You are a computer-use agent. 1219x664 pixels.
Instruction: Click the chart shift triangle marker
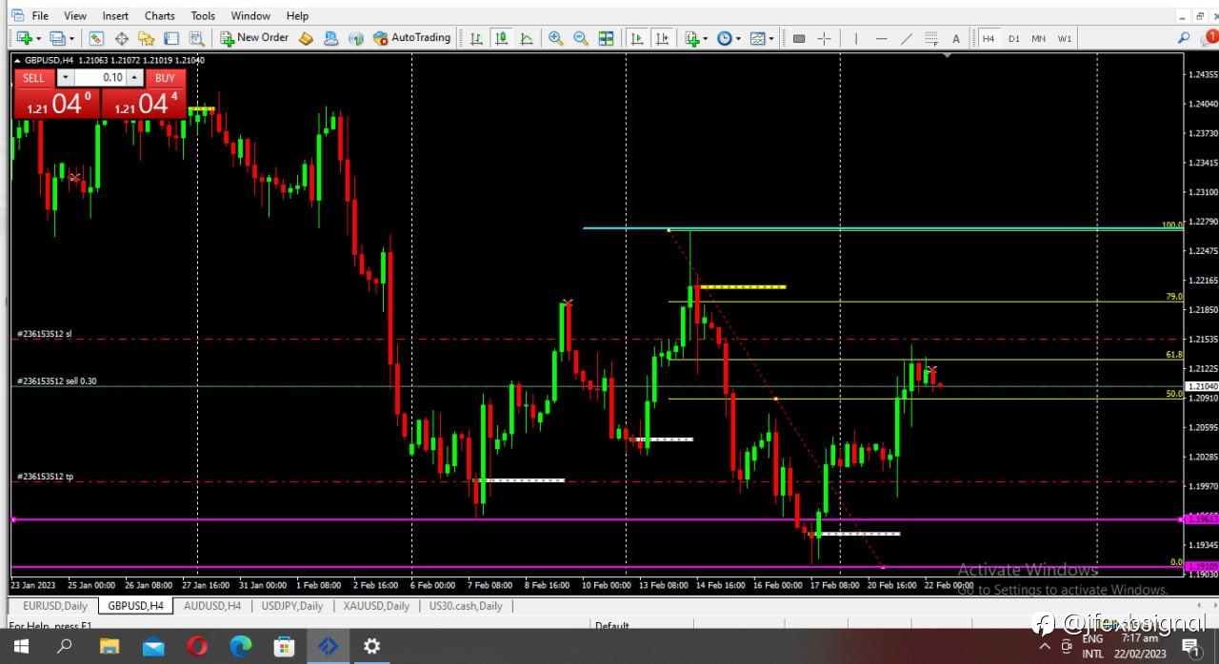coord(947,56)
